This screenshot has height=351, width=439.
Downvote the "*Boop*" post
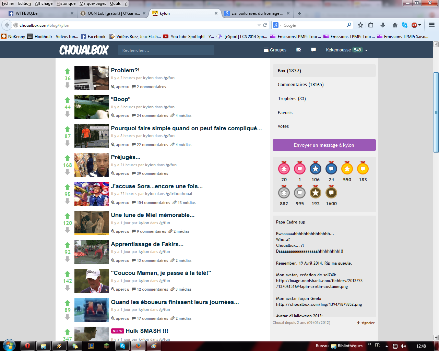(x=67, y=114)
